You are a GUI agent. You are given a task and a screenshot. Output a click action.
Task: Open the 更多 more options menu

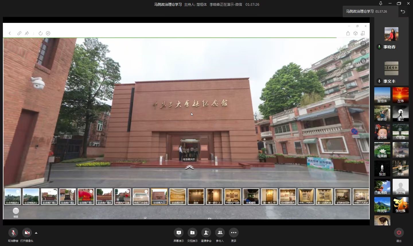coord(233,233)
